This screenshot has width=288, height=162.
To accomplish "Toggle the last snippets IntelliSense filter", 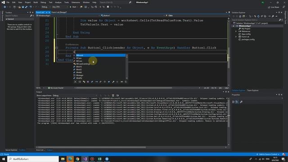I will 126,82.
